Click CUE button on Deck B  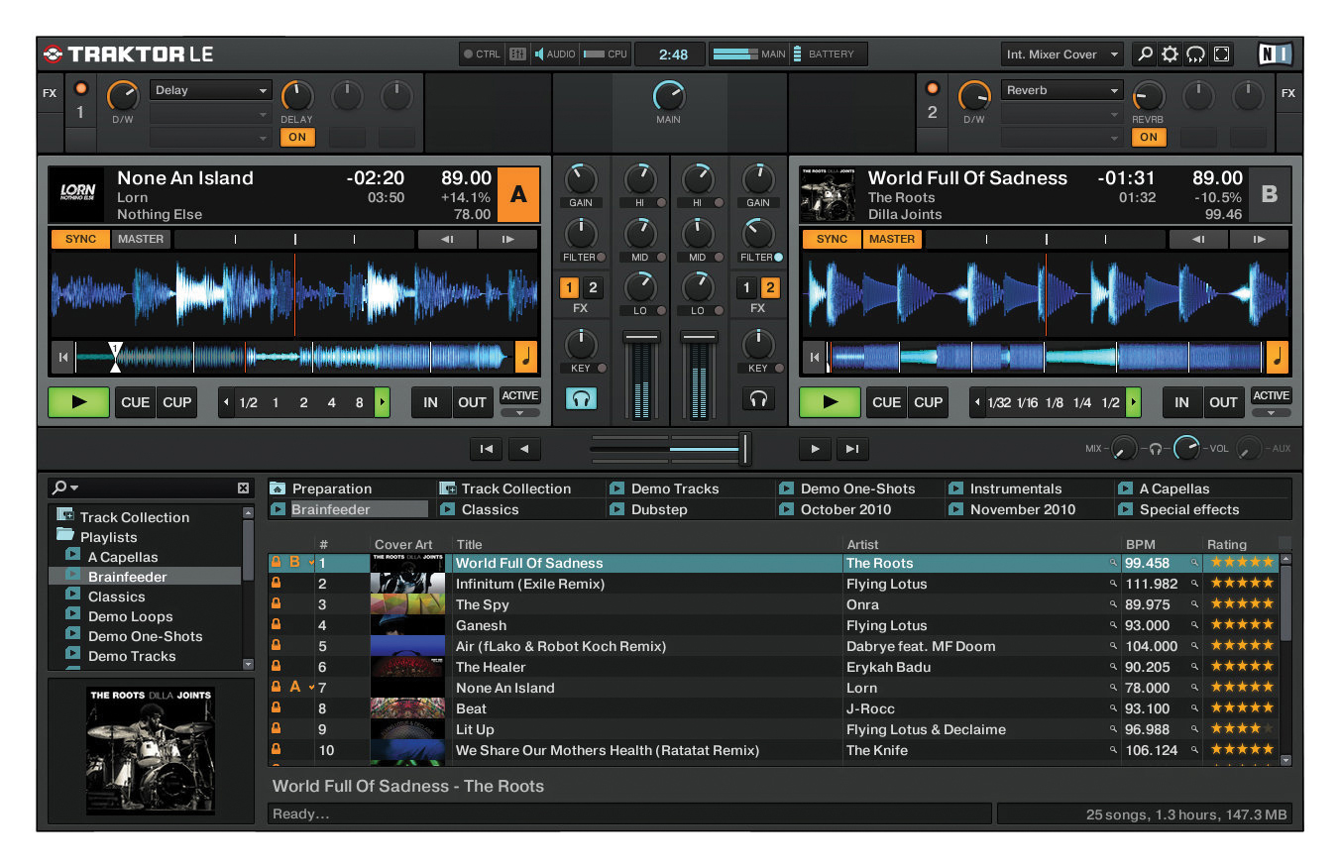pos(886,402)
